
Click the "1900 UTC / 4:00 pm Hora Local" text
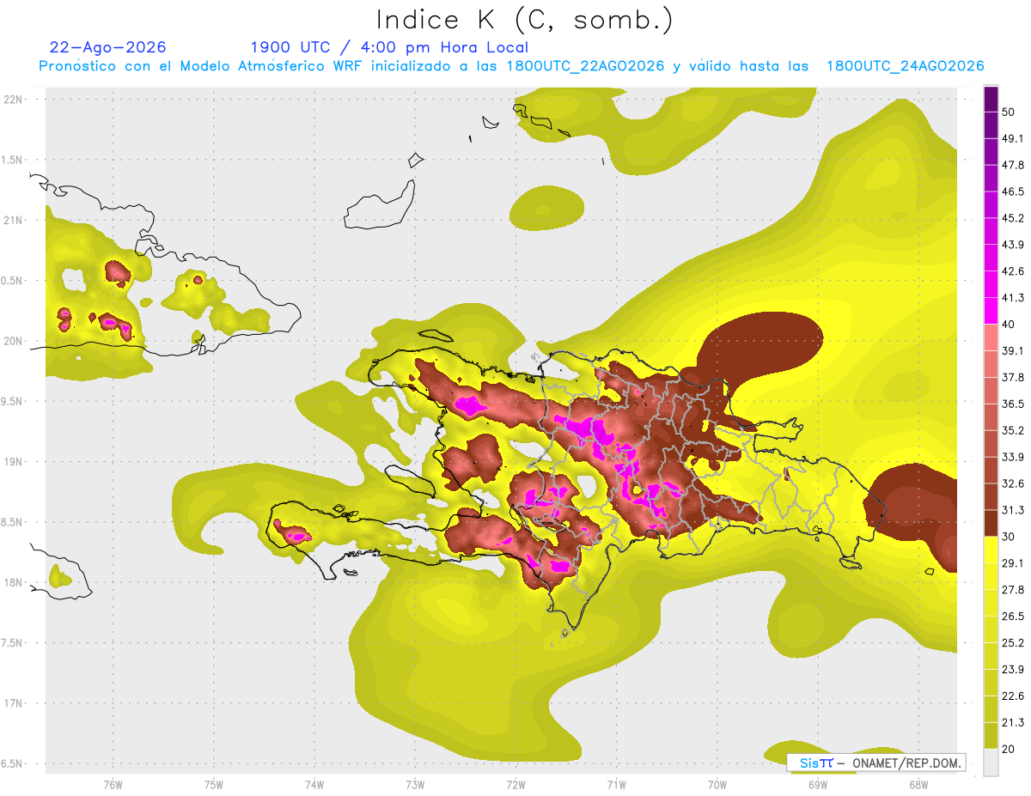point(389,47)
